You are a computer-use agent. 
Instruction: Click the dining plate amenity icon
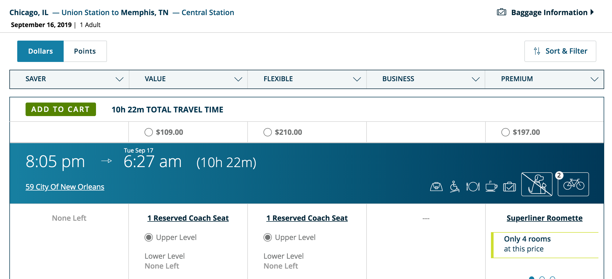click(x=473, y=187)
